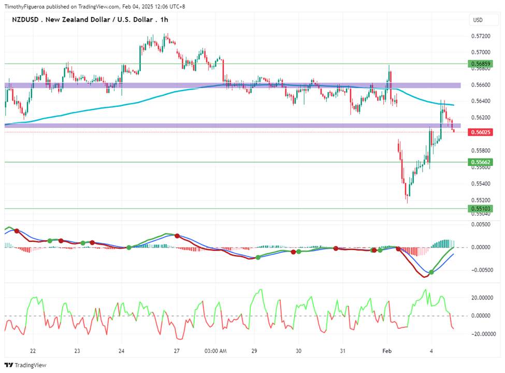Click the green price label 0.56859
Screen dimensions: 505x373
[480, 63]
